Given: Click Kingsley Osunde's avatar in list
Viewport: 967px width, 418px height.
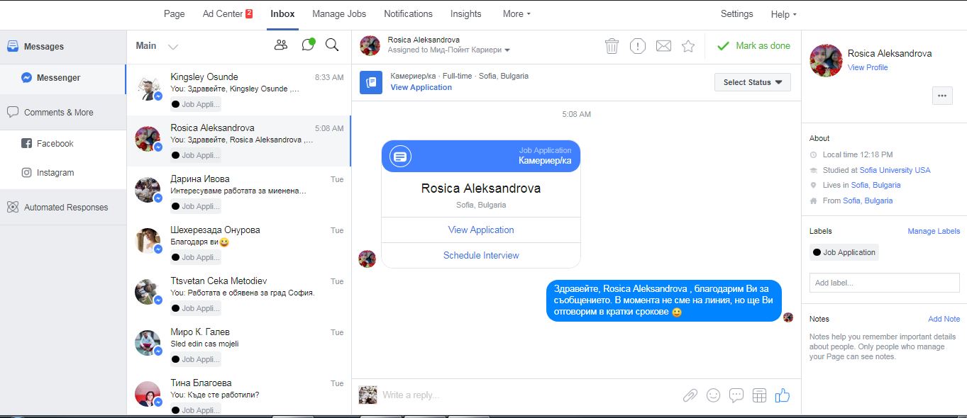Looking at the screenshot, I should pos(148,88).
